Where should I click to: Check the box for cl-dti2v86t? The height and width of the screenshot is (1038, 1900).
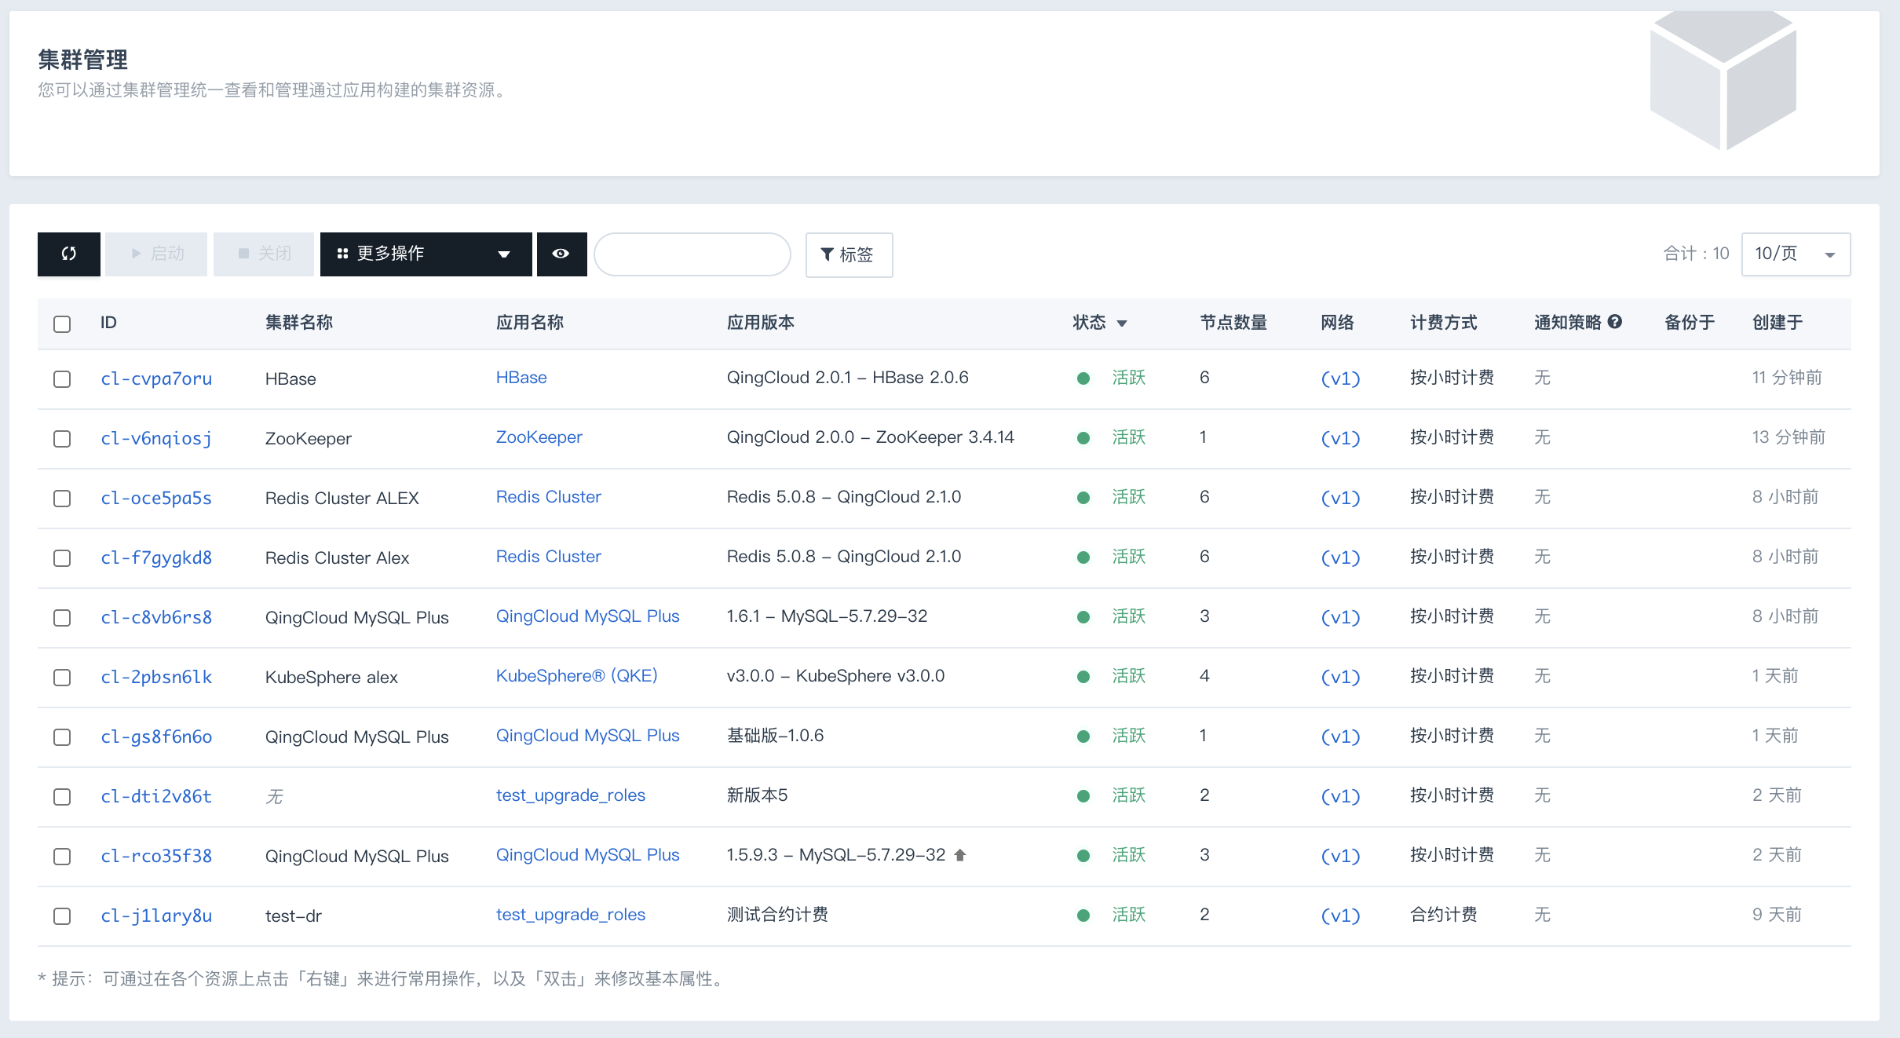coord(62,796)
